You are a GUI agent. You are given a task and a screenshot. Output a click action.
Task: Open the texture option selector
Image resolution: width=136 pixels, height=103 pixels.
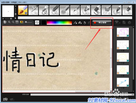click(x=37, y=22)
